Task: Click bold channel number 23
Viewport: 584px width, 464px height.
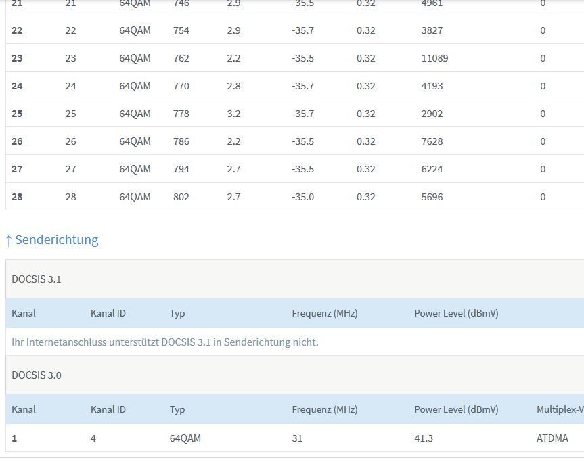Action: (17, 58)
